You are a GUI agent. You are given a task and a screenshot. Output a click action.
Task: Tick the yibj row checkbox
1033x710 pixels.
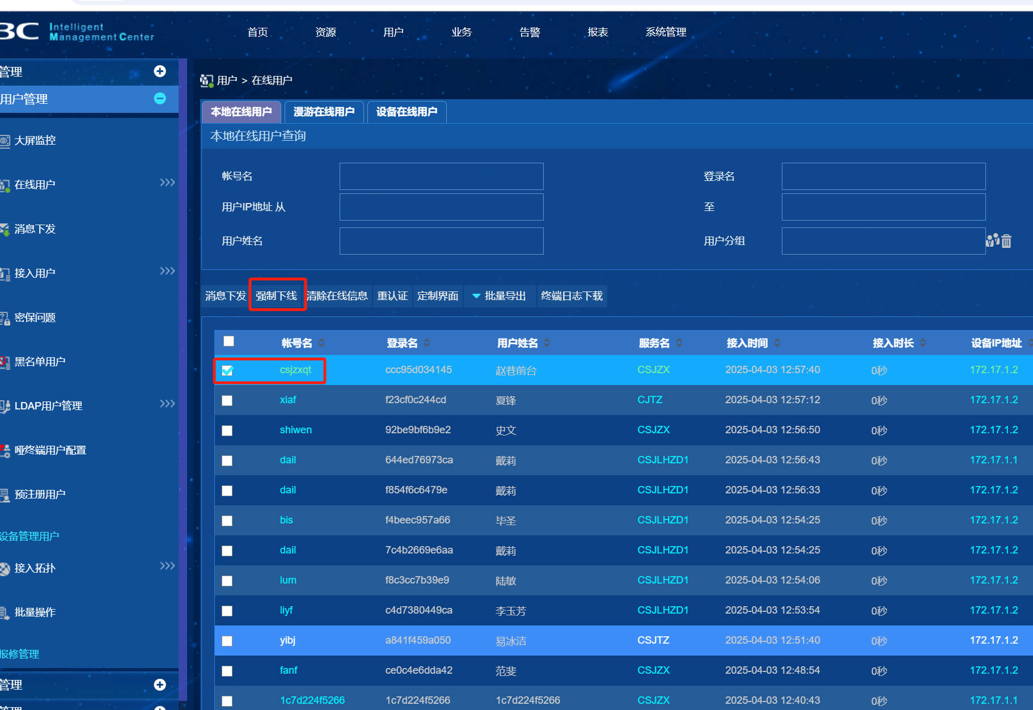tap(227, 641)
